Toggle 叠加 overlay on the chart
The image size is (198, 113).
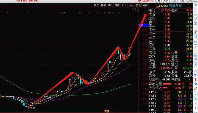(x=103, y=5)
